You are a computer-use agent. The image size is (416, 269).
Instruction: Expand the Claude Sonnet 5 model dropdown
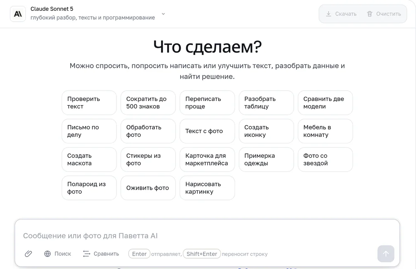[163, 14]
